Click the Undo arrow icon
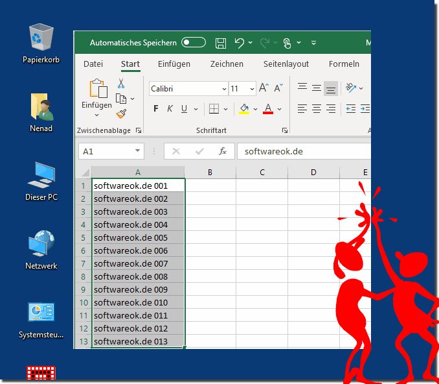Viewport: 439px width, 384px height. [x=240, y=43]
